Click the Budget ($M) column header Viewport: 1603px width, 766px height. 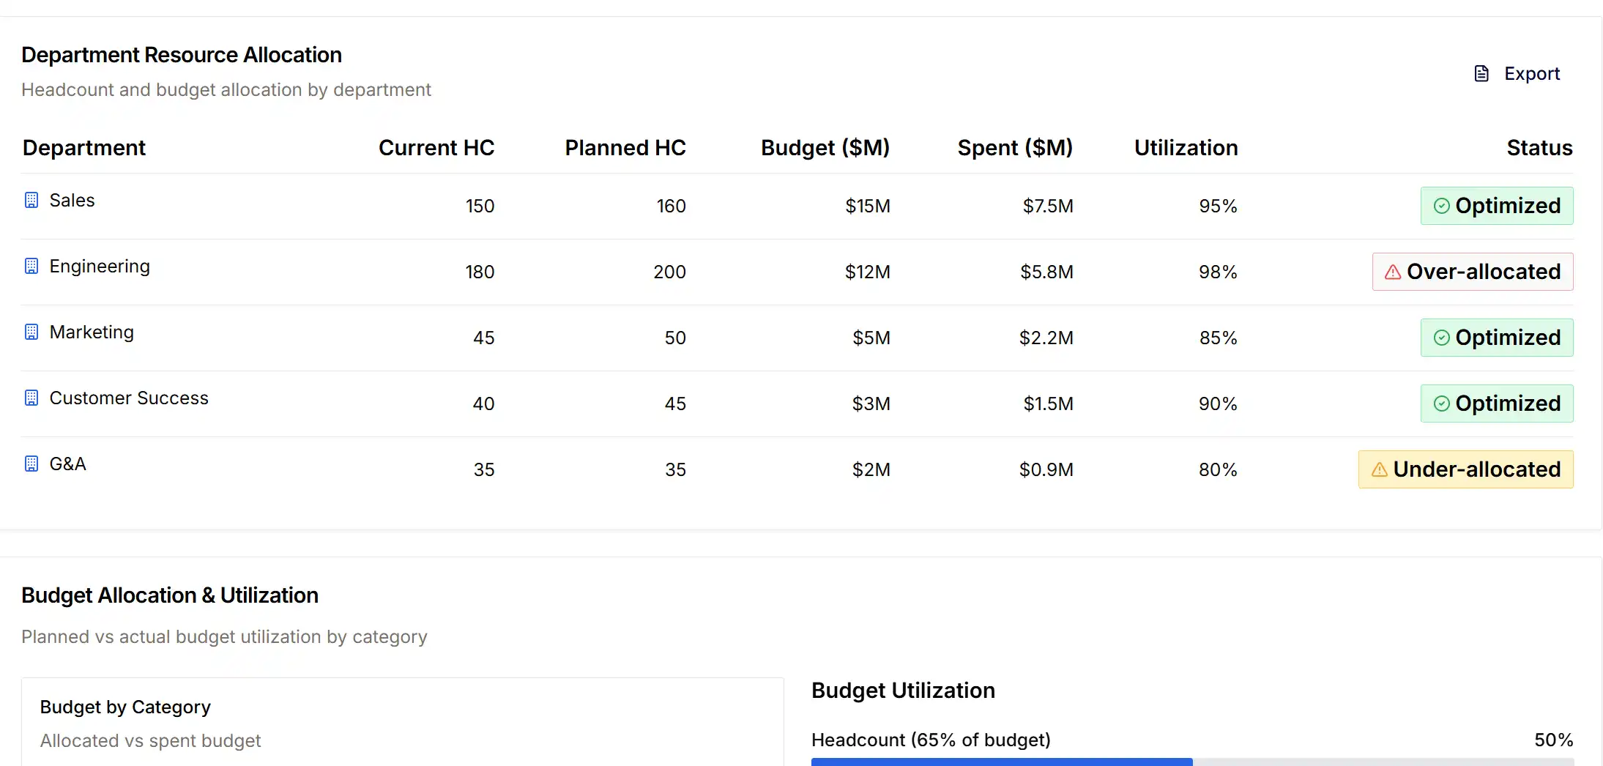click(x=825, y=148)
